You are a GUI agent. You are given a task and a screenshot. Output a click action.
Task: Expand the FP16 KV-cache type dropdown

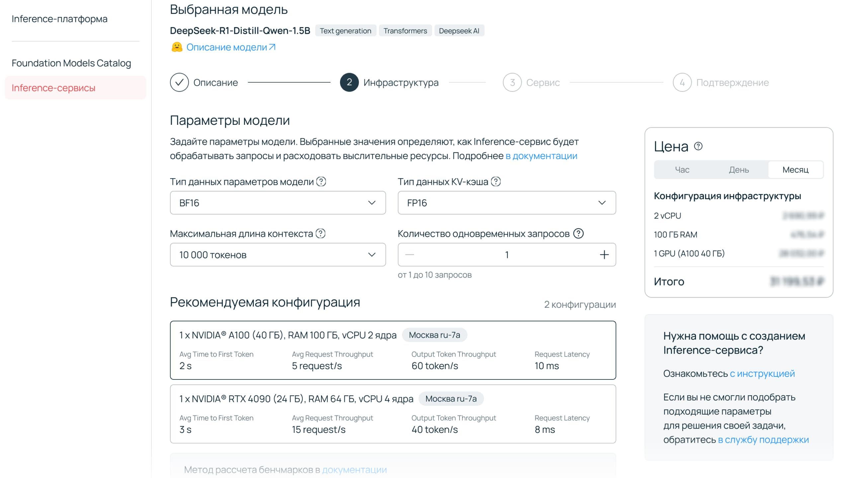507,202
